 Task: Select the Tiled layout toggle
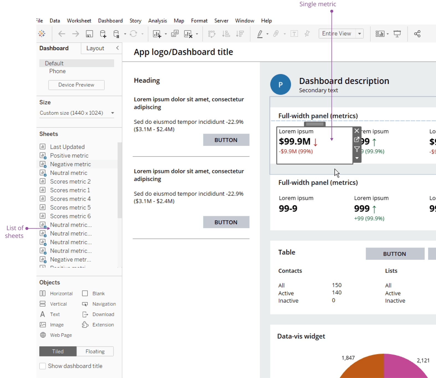(x=58, y=351)
